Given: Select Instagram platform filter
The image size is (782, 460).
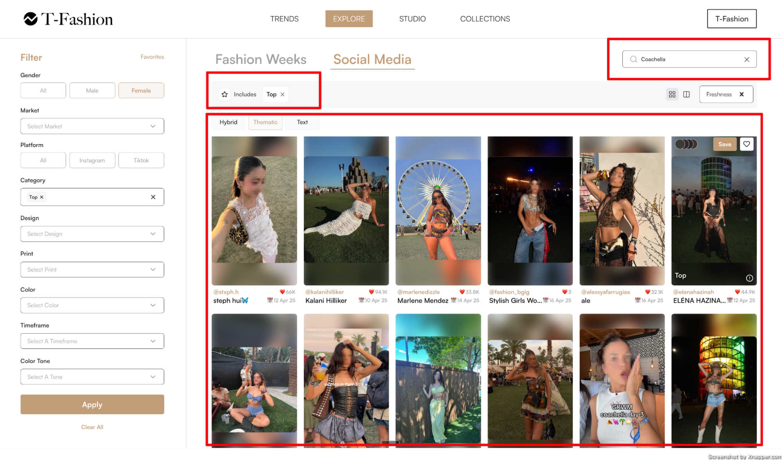Looking at the screenshot, I should tap(92, 160).
